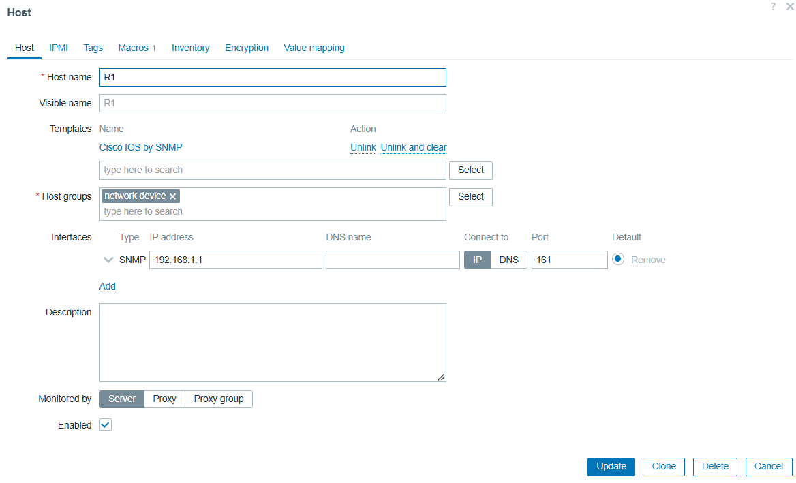
Task: Click the SNMP Port input field
Action: click(569, 260)
